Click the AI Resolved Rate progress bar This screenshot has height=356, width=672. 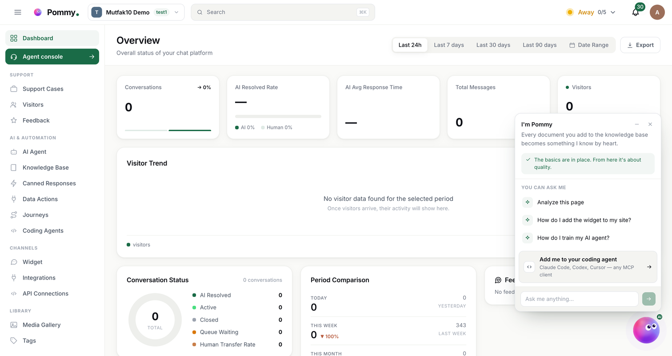[x=278, y=116]
